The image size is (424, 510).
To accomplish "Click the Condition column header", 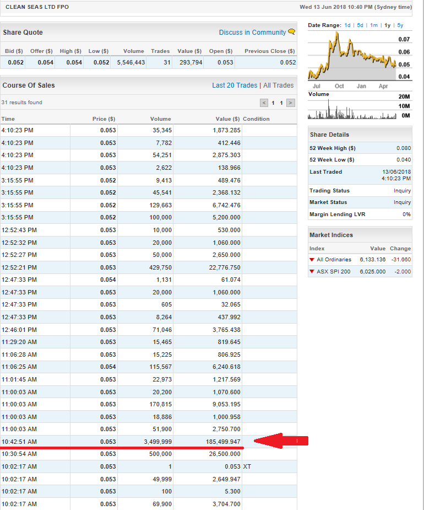I will click(257, 119).
